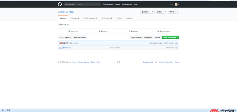Open the user avatar menu in header
Image resolution: width=237 pixels, height=112 pixels.
click(x=177, y=4)
